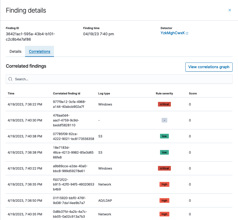Close the Finding details flyout

point(229,10)
